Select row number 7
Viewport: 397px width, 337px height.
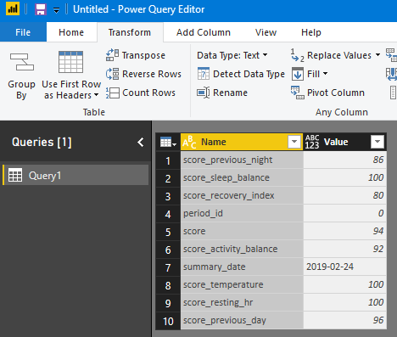(x=168, y=267)
